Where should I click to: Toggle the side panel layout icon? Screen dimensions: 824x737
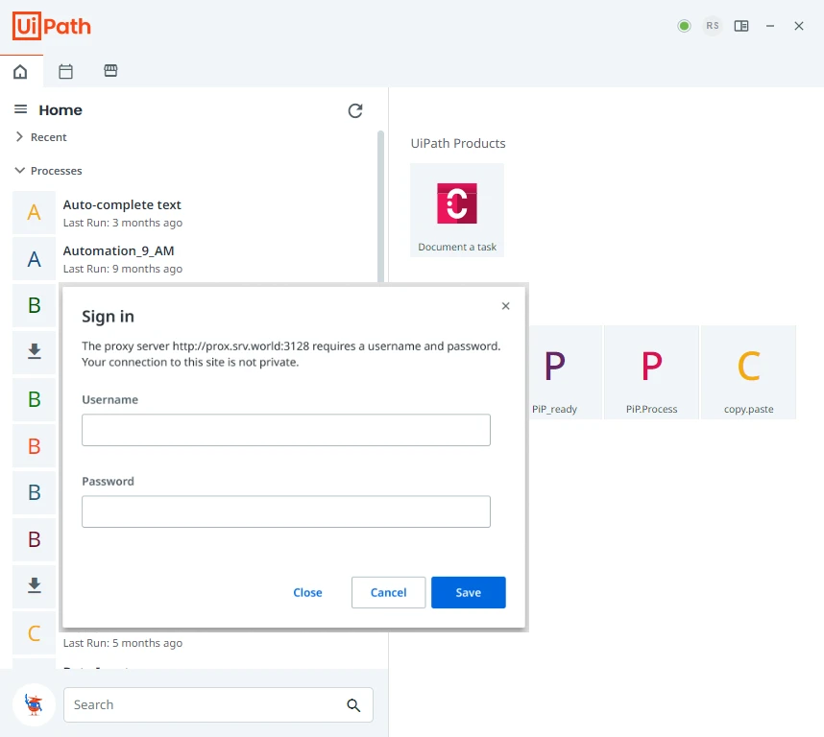741,26
